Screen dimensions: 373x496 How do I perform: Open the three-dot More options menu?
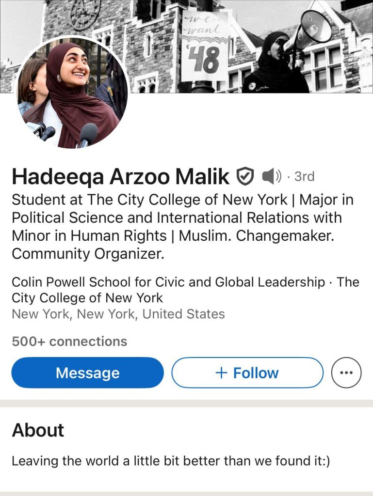346,372
